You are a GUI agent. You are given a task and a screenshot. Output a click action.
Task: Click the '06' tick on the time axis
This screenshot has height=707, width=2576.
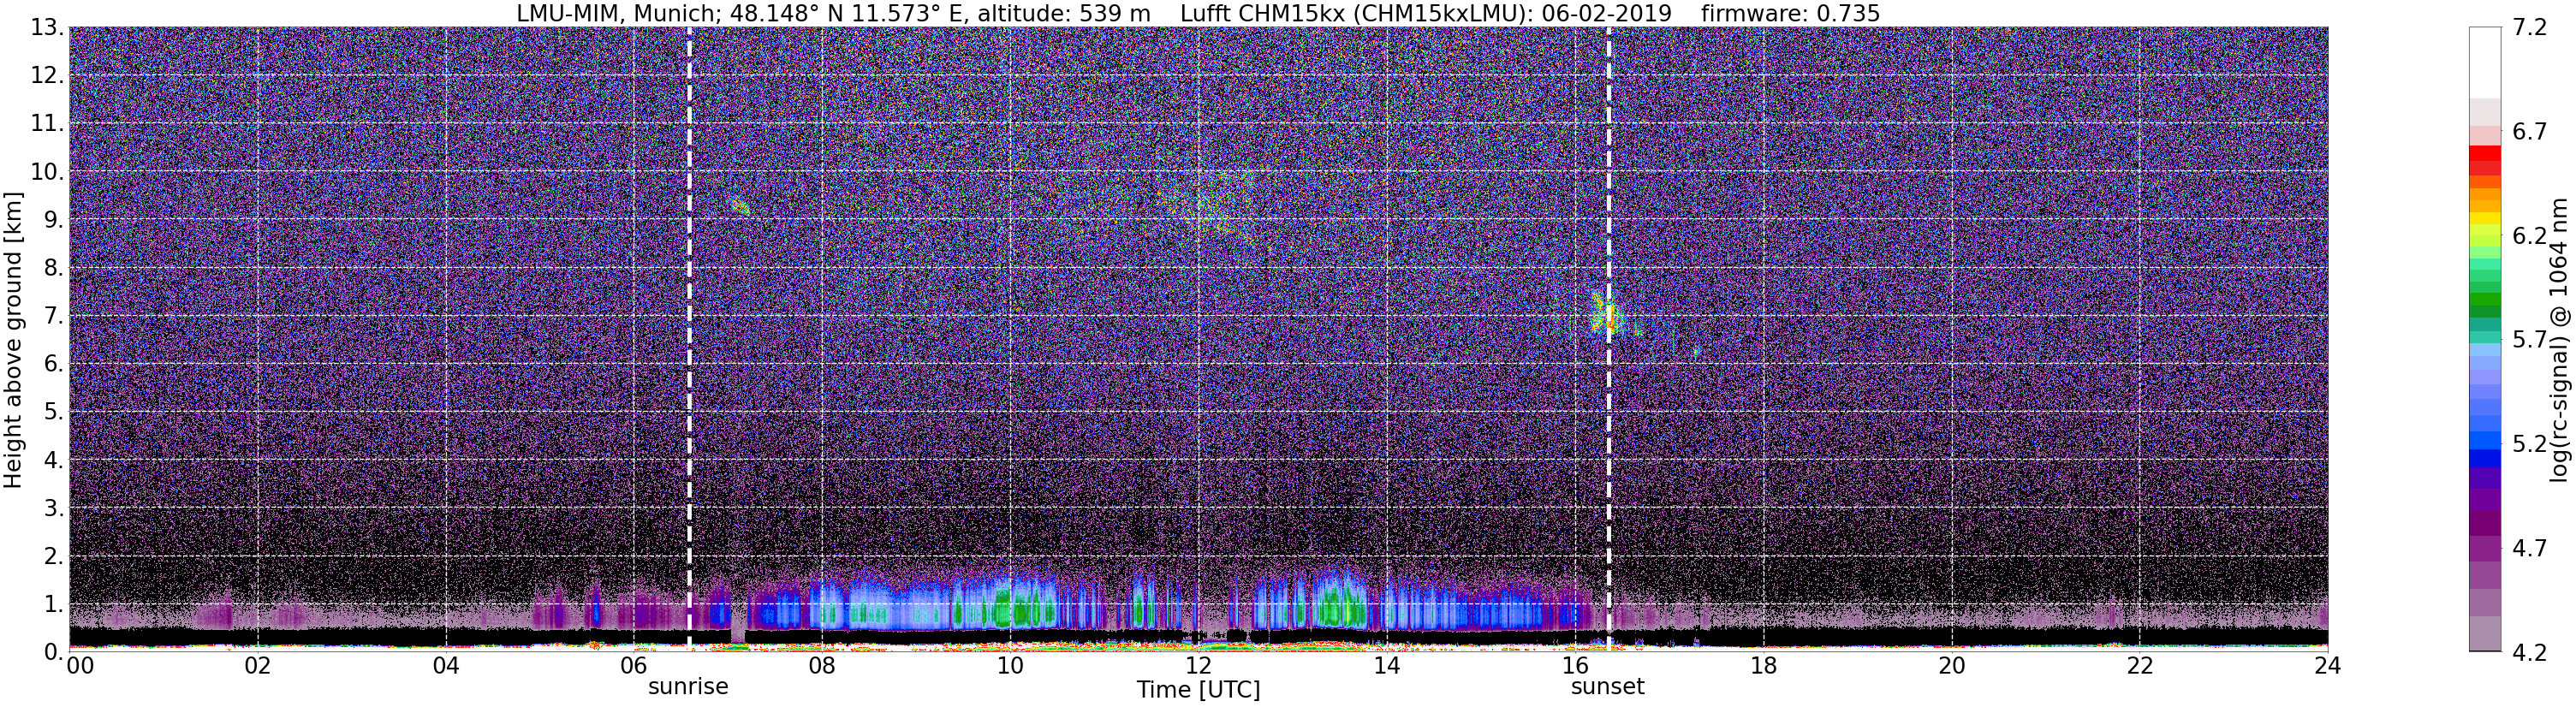[634, 666]
